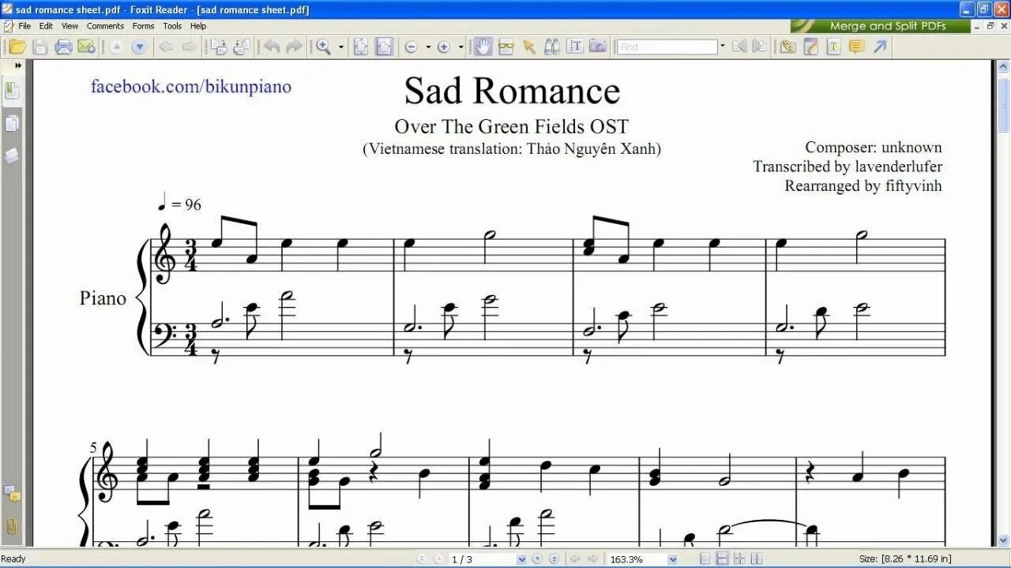Select the arrow annotation selection tool
This screenshot has height=568, width=1011.
pos(529,47)
